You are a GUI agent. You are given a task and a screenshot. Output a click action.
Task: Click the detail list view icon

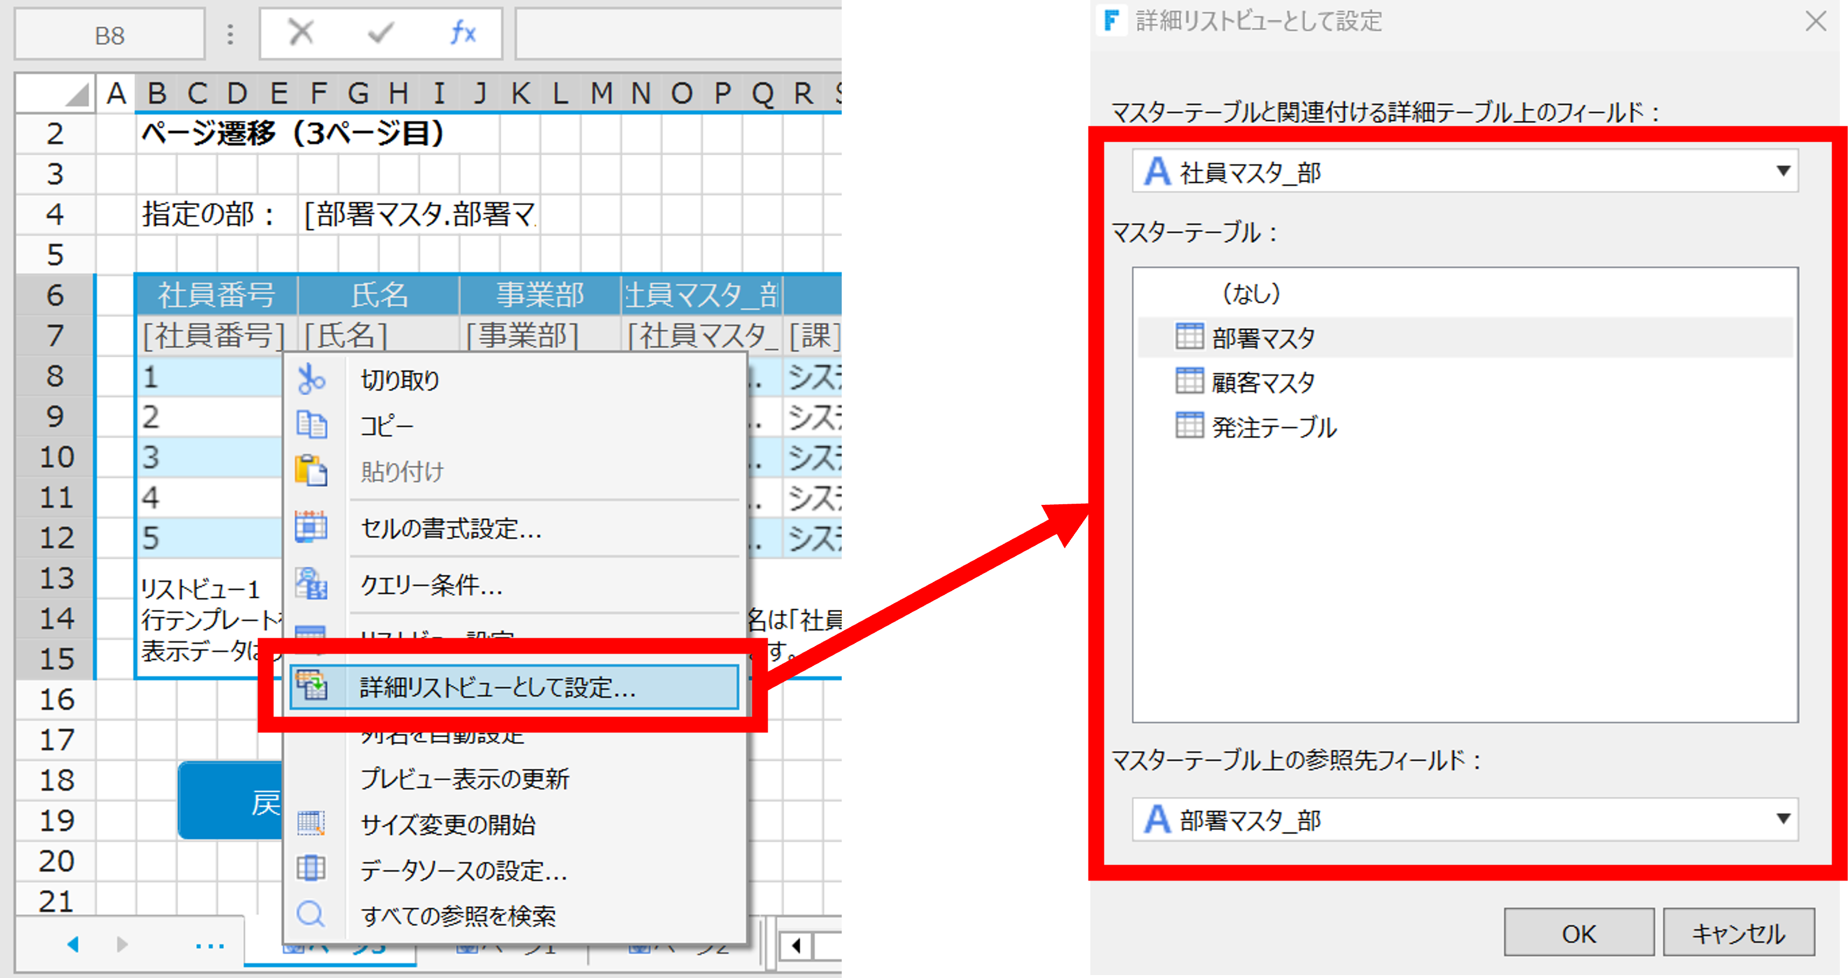pos(312,686)
